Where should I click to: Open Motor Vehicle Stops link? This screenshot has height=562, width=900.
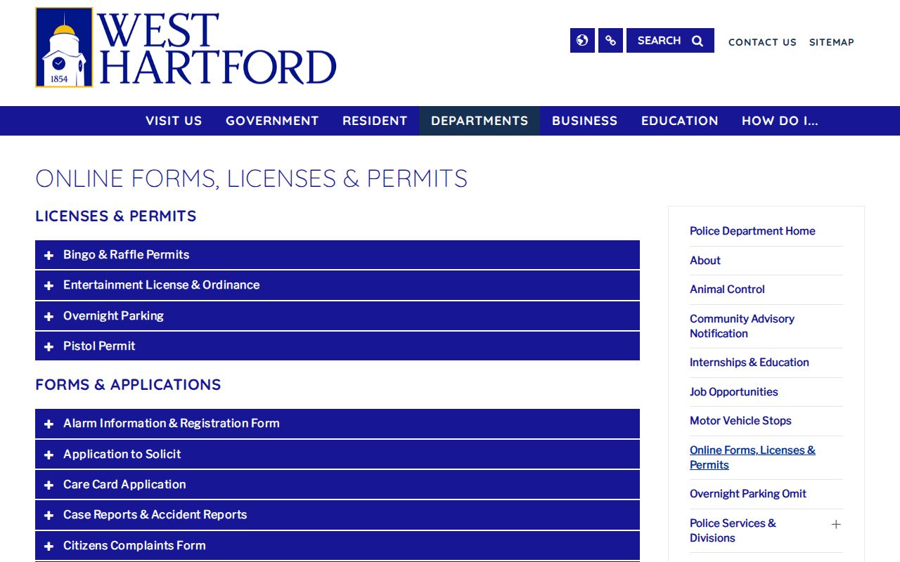click(x=740, y=421)
